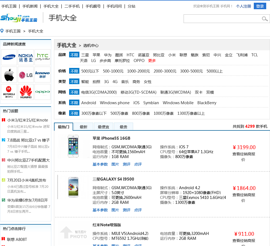Filter network 双卡
Screen dimensions: 270x246
coord(198,92)
